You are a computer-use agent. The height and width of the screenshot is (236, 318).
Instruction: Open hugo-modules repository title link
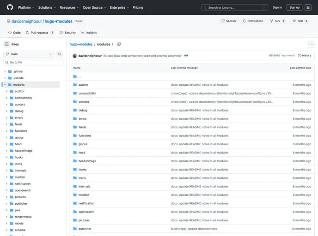point(58,21)
